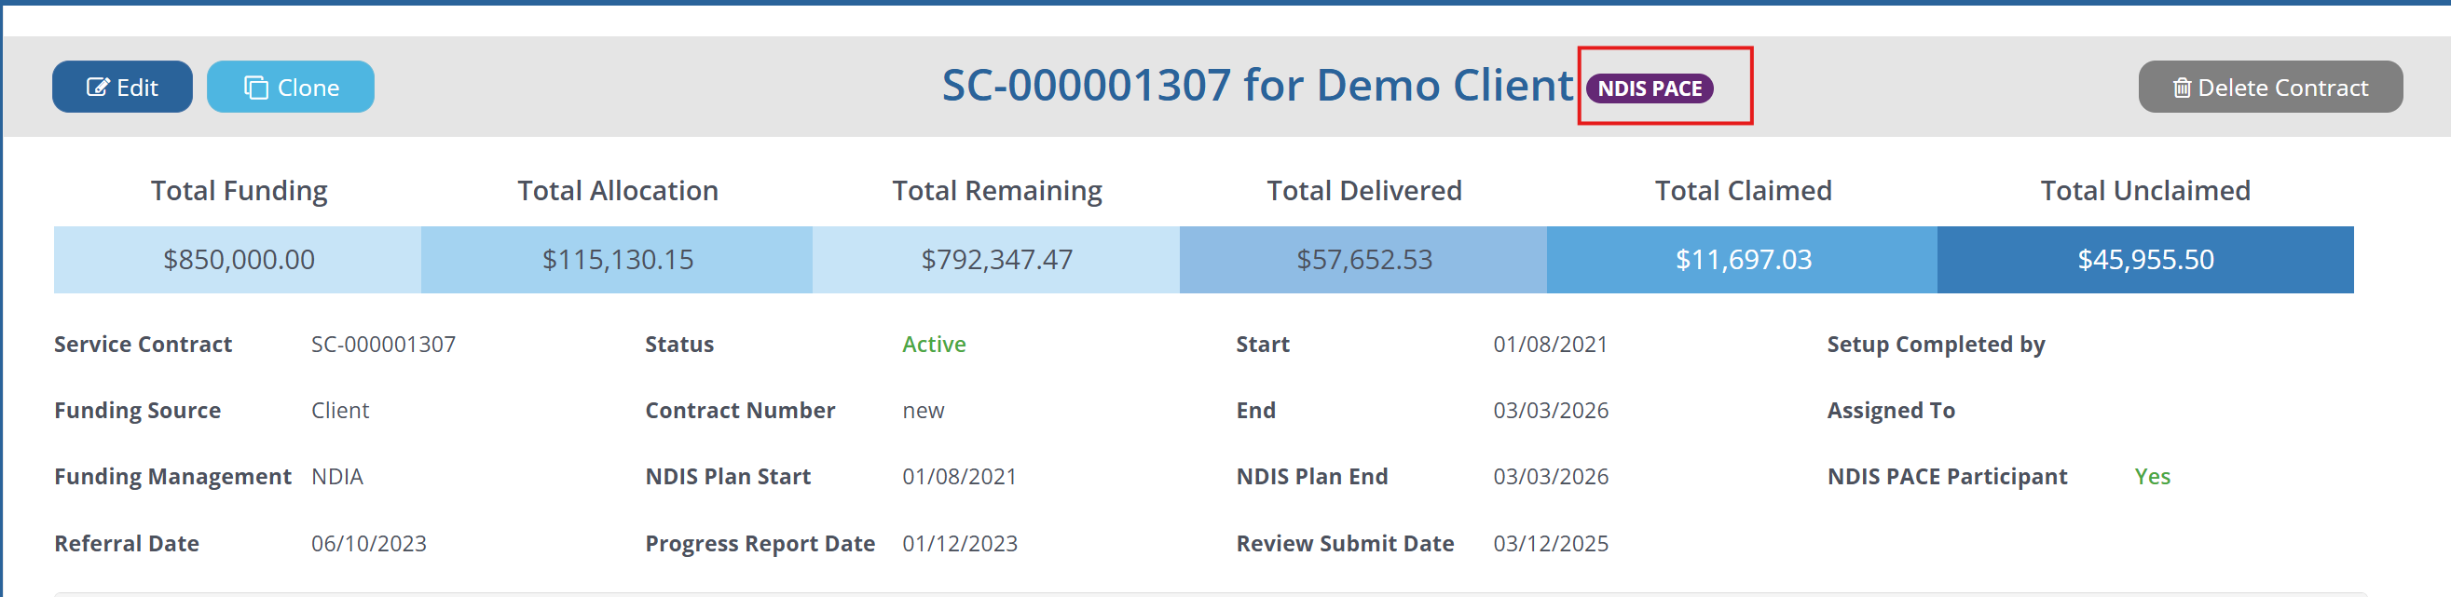Click the Total Delivered $57,652.53 tile
The height and width of the screenshot is (597, 2451).
tap(1363, 260)
